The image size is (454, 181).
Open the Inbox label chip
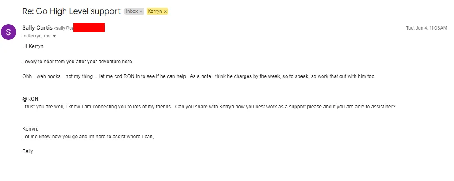(x=132, y=11)
